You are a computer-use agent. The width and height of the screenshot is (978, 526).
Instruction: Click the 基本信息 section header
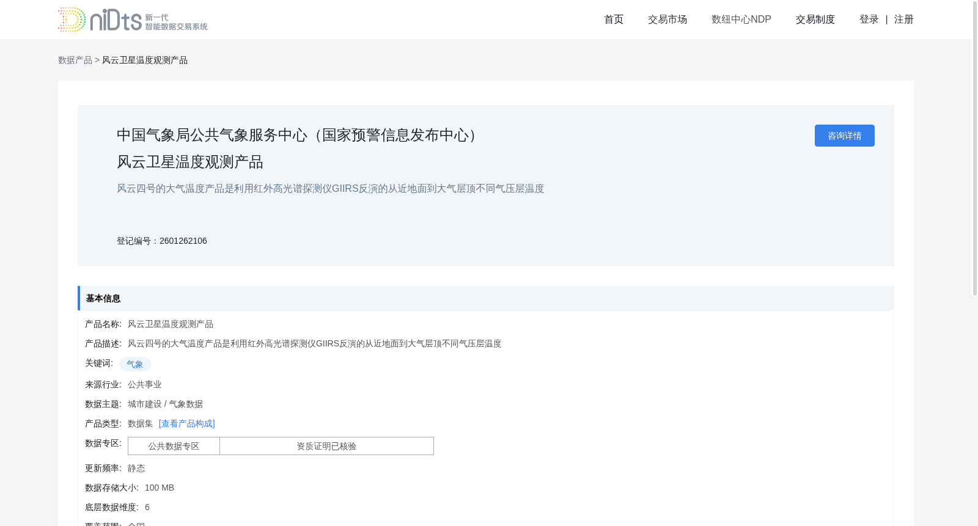(x=486, y=298)
